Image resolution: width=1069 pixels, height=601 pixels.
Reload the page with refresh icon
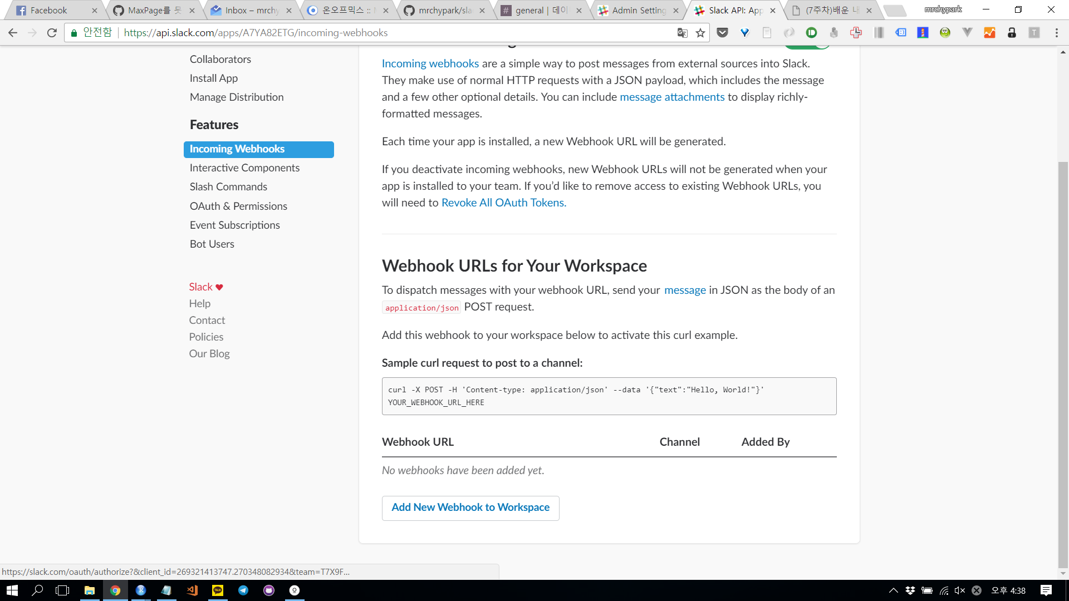[52, 33]
